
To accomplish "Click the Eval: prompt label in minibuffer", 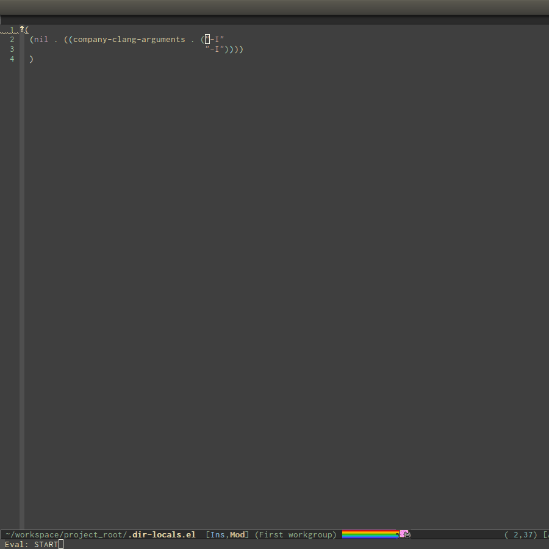I will coord(16,545).
